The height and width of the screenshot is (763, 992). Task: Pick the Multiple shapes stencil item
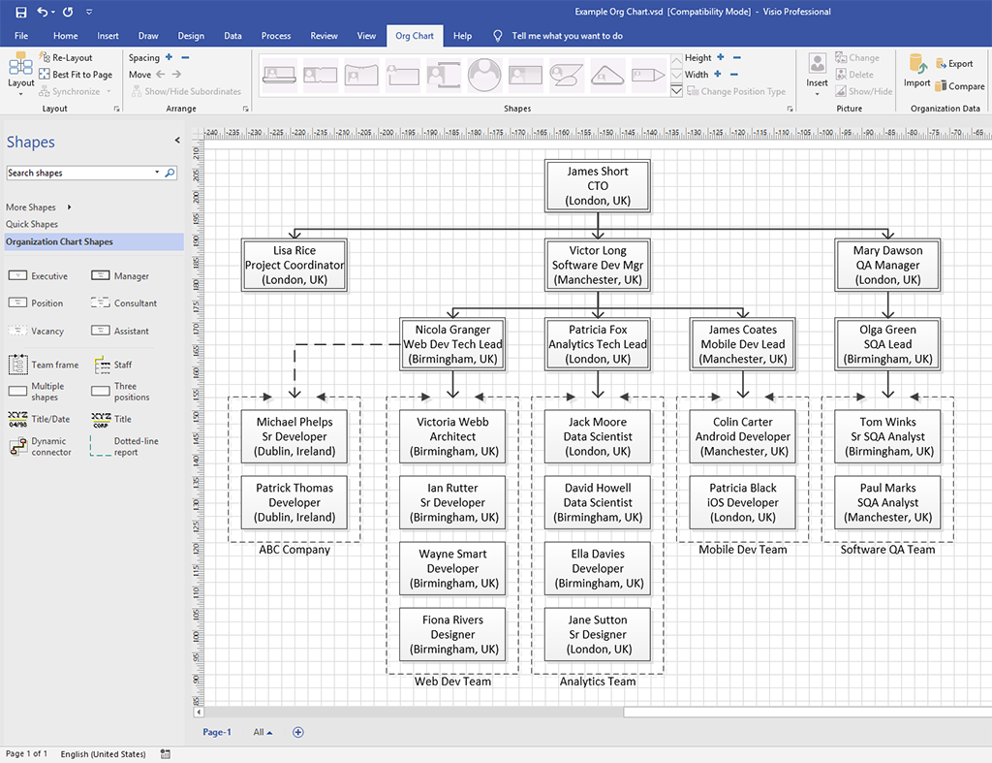(x=36, y=392)
